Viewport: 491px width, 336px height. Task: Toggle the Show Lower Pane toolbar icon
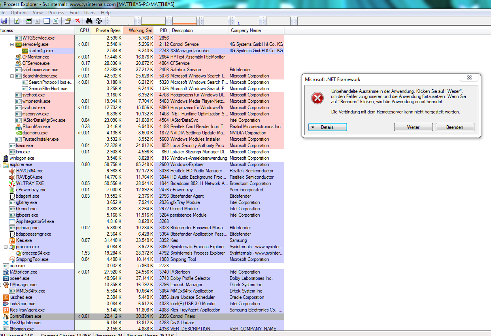coord(47,21)
